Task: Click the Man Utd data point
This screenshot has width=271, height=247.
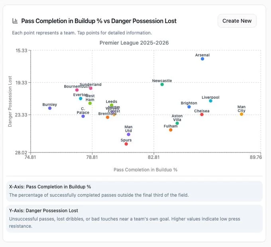Action: click(x=128, y=135)
